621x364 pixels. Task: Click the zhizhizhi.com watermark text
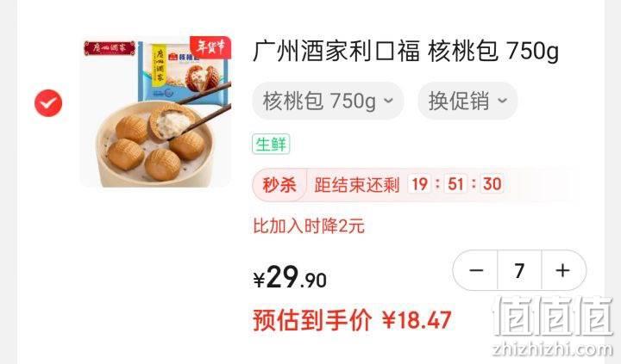[x=553, y=349]
